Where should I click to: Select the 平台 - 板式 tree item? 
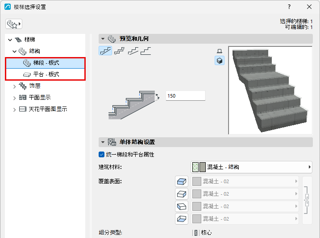tap(45, 74)
